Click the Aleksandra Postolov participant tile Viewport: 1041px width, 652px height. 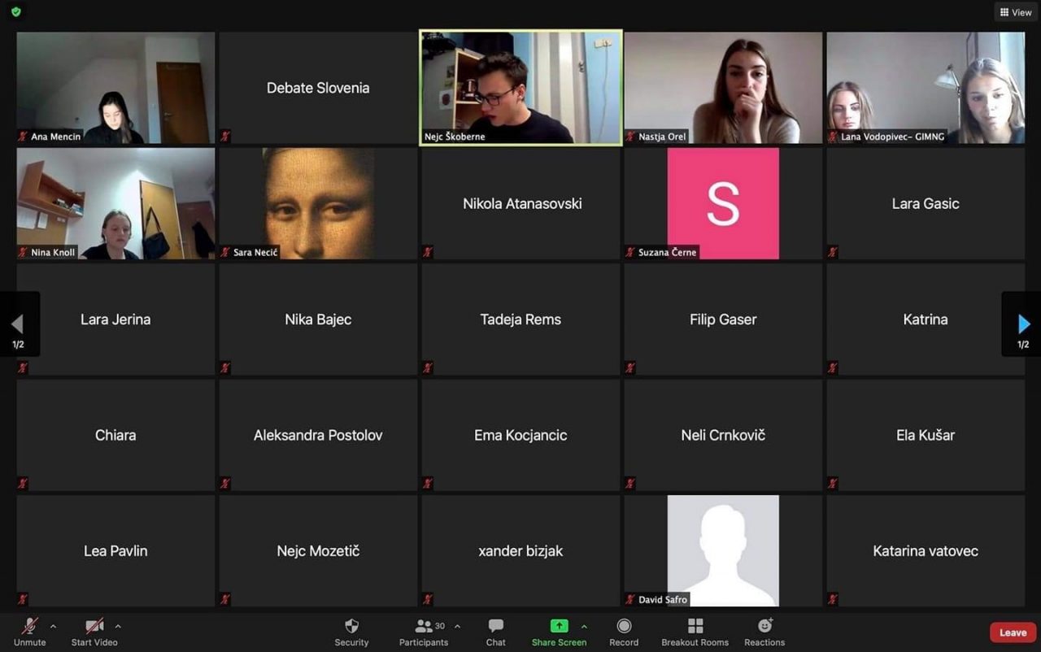[x=318, y=435]
